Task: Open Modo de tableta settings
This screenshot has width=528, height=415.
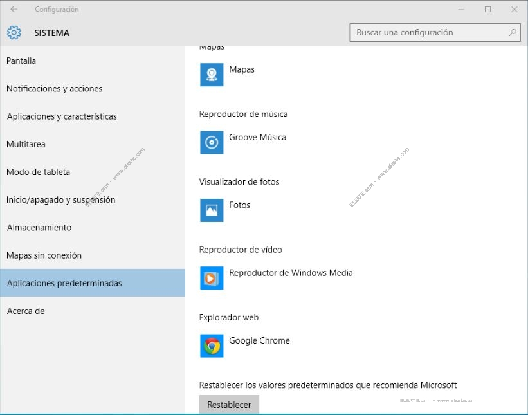Action: [x=93, y=172]
